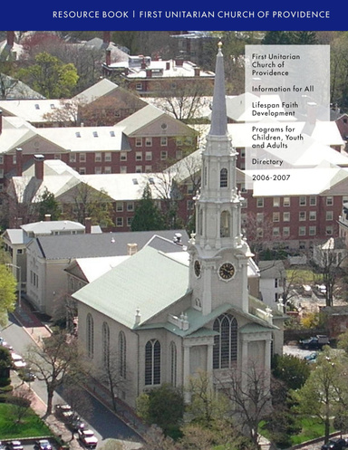The image size is (348, 450).
Task: Click the 'RESOURCE BOOK' header text
Action: pos(91,14)
